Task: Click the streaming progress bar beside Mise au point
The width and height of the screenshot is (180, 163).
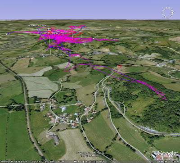Action: [x=94, y=162]
